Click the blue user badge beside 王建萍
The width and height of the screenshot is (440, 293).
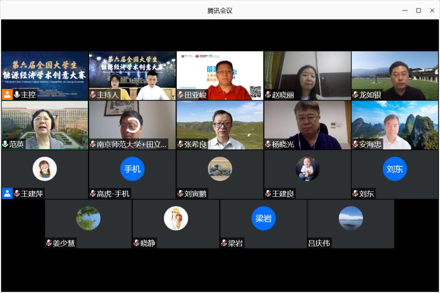[x=7, y=194]
